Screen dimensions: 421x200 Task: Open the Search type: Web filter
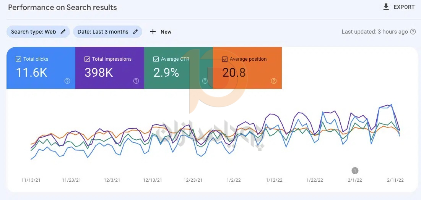[34, 32]
